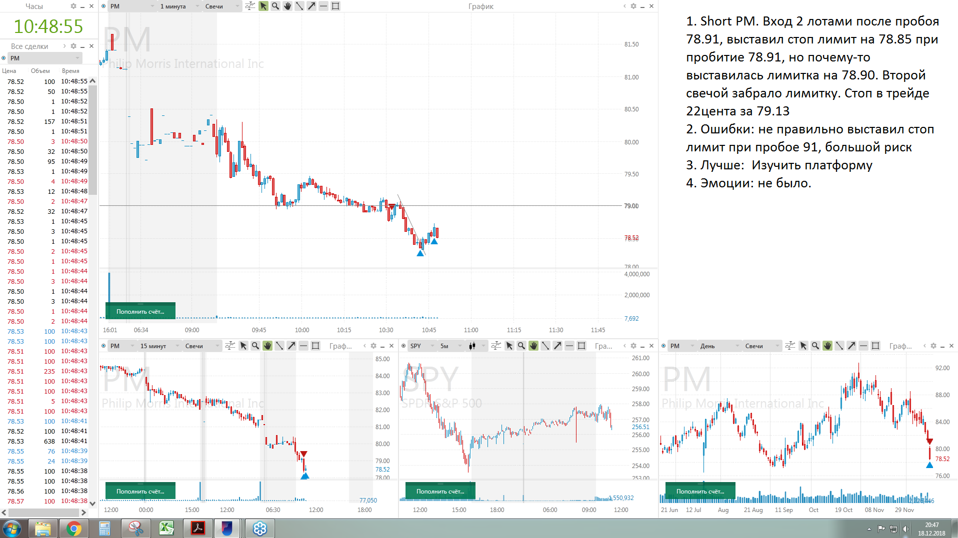The image size is (958, 538).
Task: Select the cursor tool in main chart toolbar
Action: point(263,6)
